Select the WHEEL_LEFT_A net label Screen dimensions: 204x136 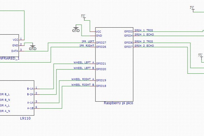84,63
